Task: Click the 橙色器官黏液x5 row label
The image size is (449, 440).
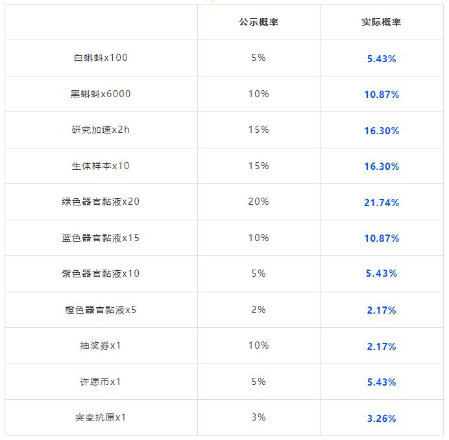Action: 101,310
